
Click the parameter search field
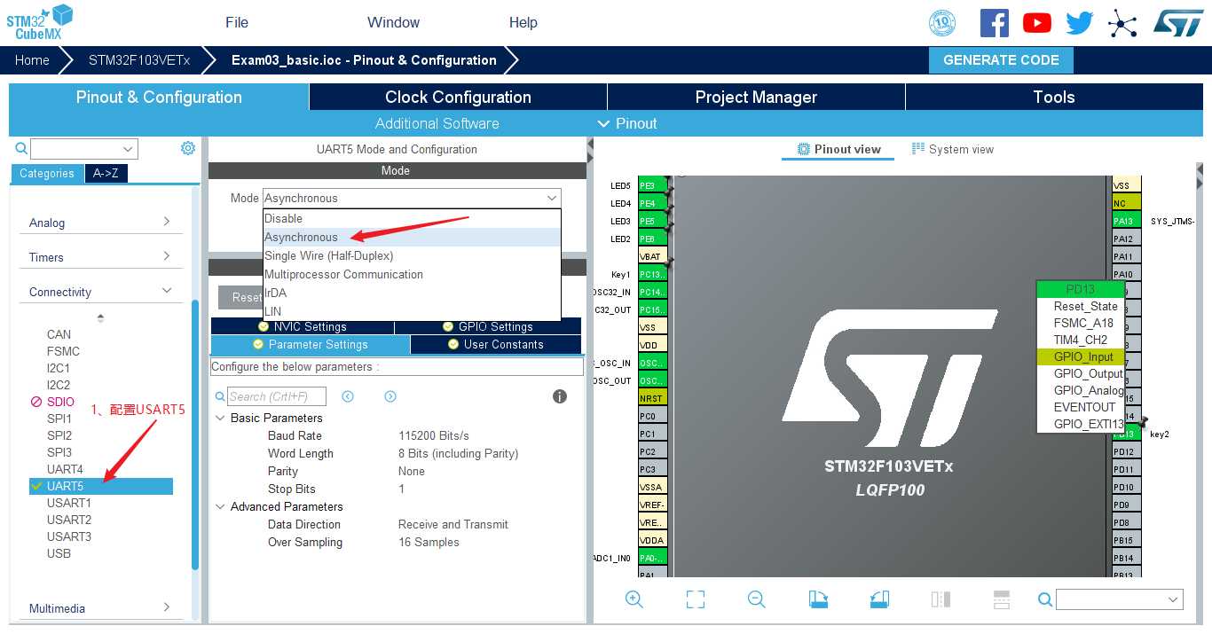coord(277,396)
